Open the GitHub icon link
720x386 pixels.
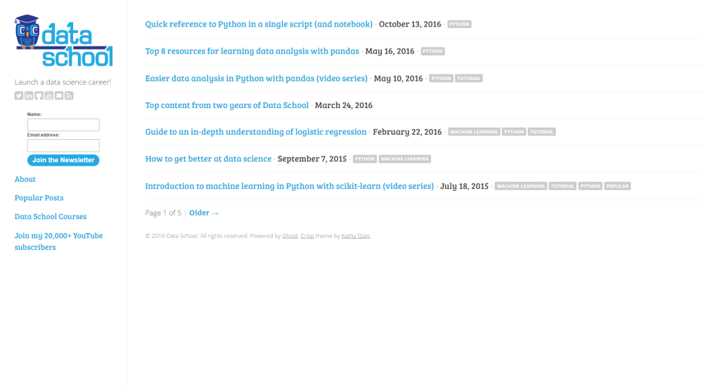click(39, 95)
